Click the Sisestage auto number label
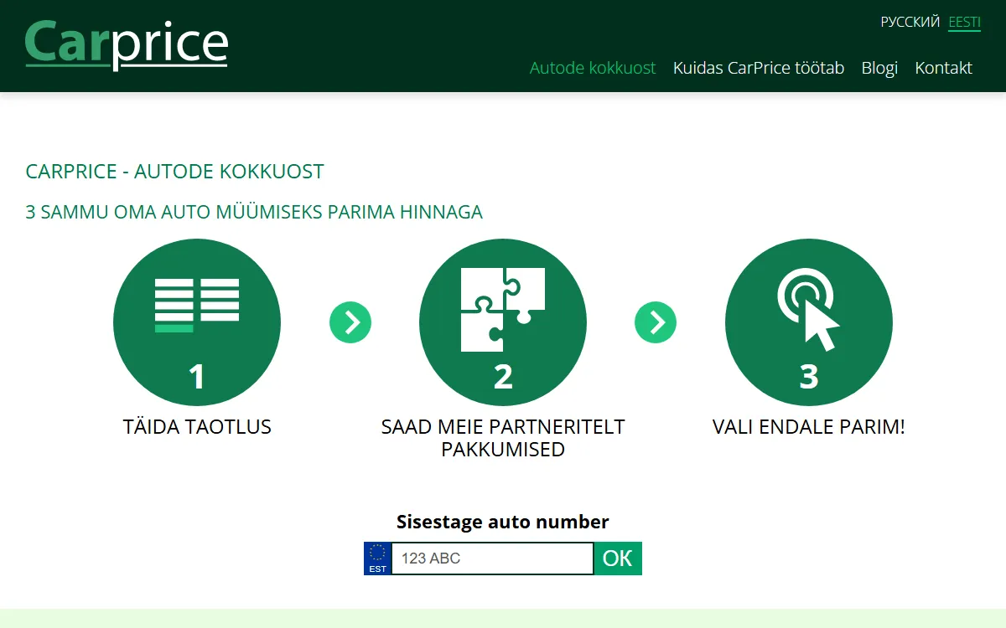Viewport: 1006px width, 628px height. point(503,522)
